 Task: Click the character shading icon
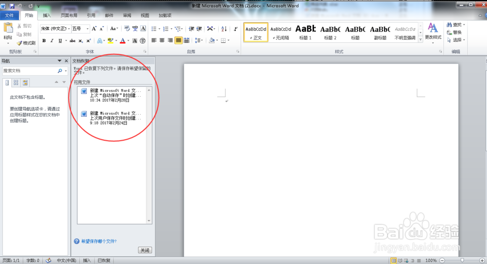[x=135, y=41]
